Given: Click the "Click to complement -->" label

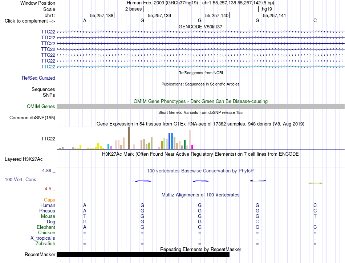Looking at the screenshot, I should tap(30, 21).
